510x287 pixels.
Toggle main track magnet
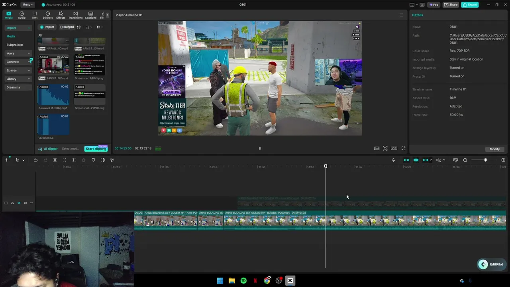click(x=406, y=160)
